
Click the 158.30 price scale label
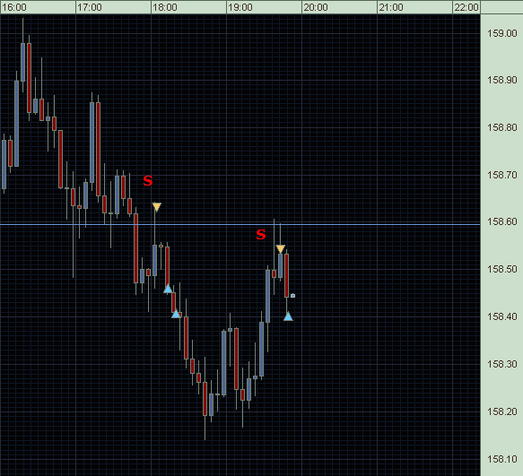point(502,364)
